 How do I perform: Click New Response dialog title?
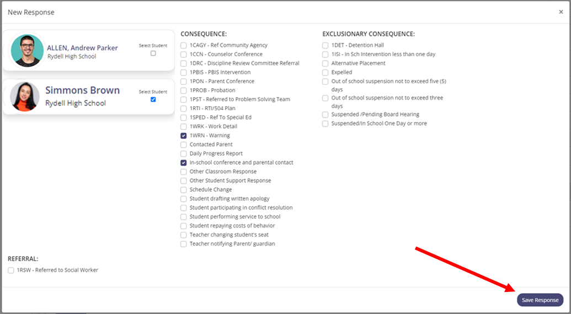coord(31,12)
